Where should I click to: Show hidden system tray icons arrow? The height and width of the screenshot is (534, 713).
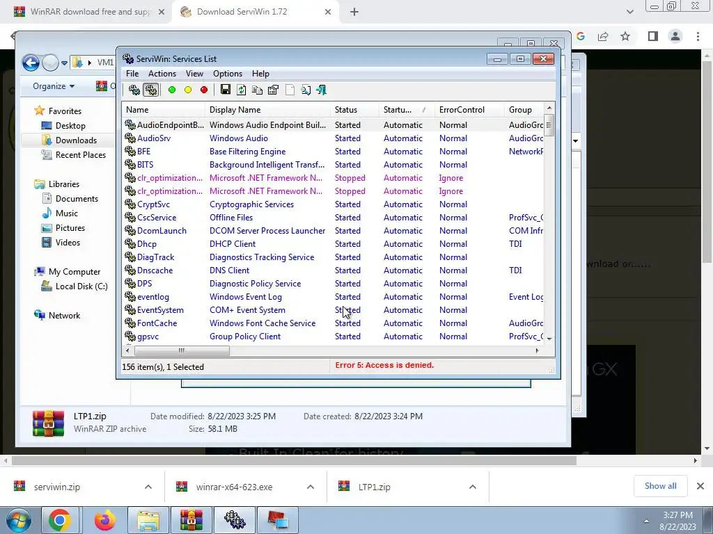click(646, 521)
